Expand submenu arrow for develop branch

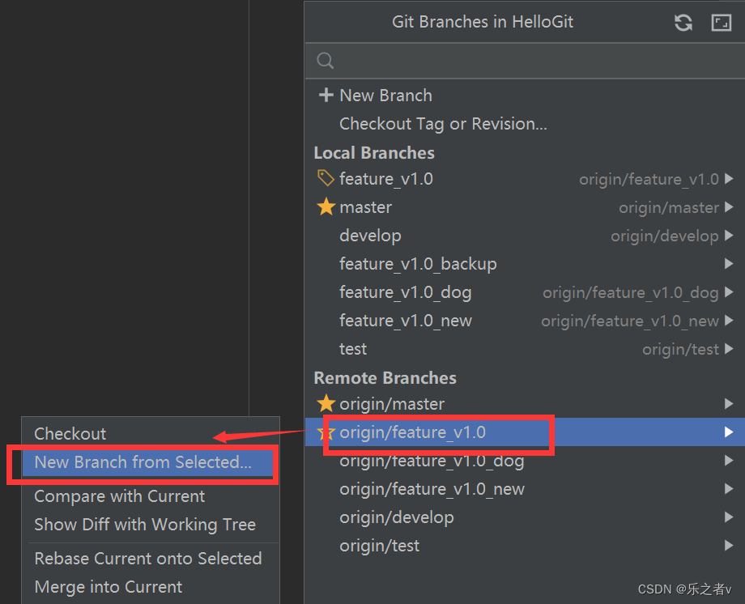(729, 236)
